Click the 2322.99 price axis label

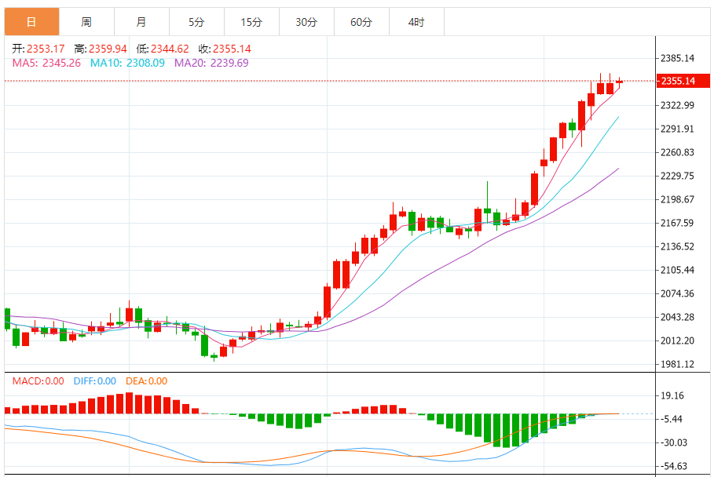678,105
